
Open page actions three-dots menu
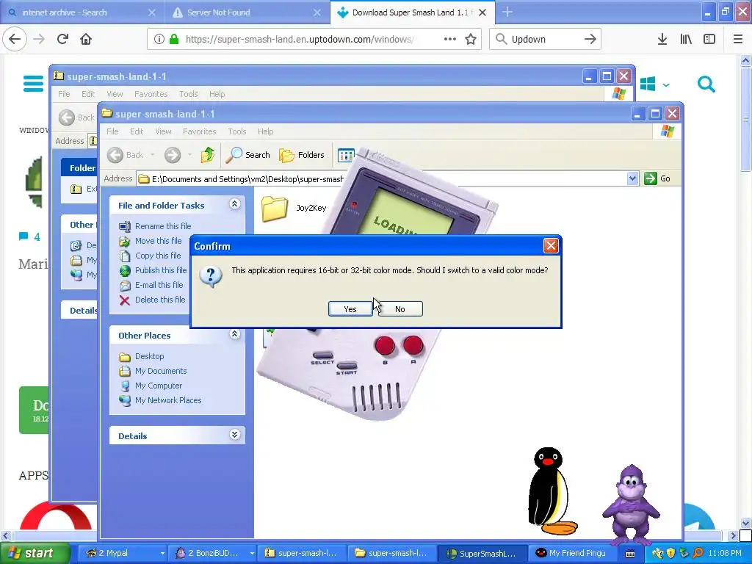[x=450, y=40]
